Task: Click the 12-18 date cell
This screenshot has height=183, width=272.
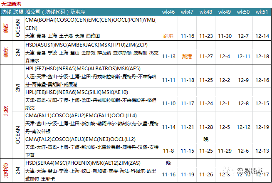Action: point(262,57)
